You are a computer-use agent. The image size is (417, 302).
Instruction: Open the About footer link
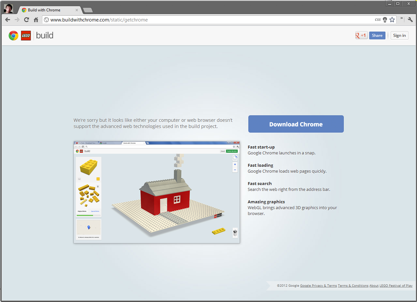pyautogui.click(x=374, y=286)
